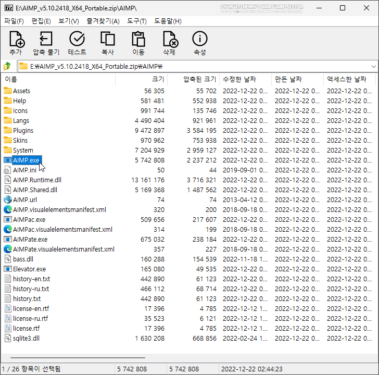Click the Elevator.exe application icon
The height and width of the screenshot is (375, 379).
(x=8, y=269)
